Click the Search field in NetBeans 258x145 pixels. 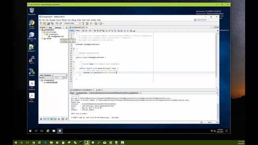[x=206, y=20]
